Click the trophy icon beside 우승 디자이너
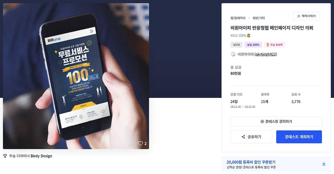Image resolution: width=334 pixels, height=174 pixels. [x=5, y=156]
